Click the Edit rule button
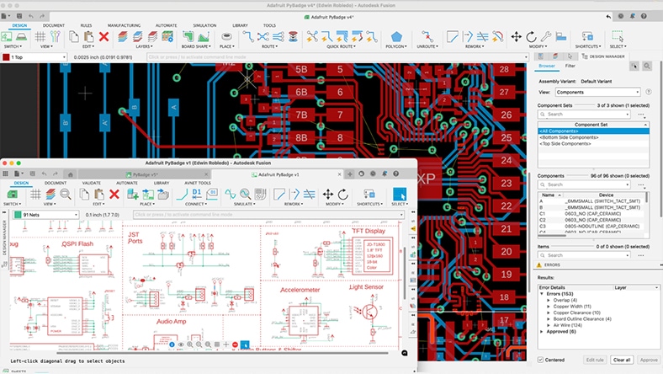663x374 pixels. [x=595, y=360]
